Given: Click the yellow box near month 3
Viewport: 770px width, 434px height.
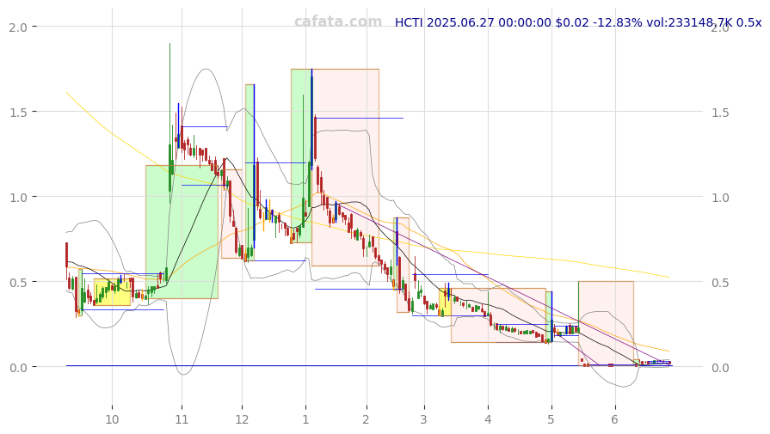Looking at the screenshot, I should [x=445, y=303].
